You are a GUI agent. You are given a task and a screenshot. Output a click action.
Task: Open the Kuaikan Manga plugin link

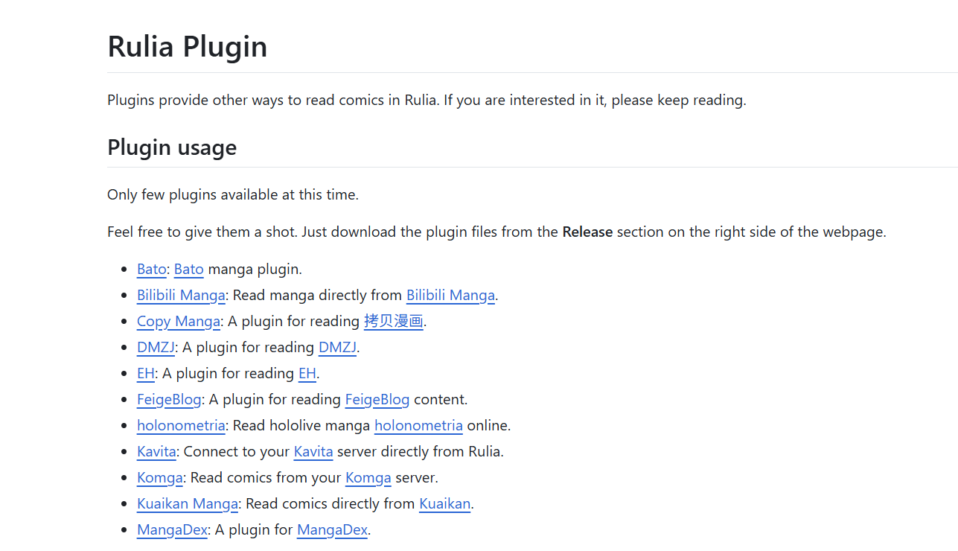(x=188, y=504)
